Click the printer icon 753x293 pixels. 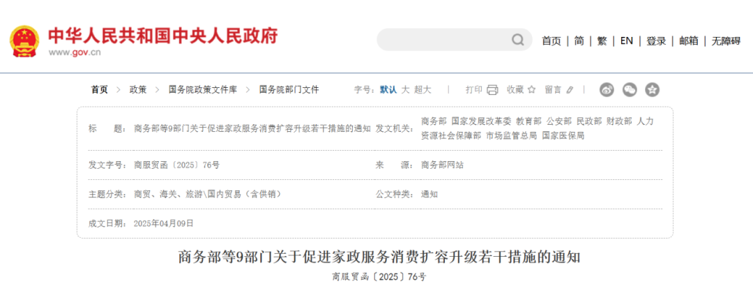(492, 89)
